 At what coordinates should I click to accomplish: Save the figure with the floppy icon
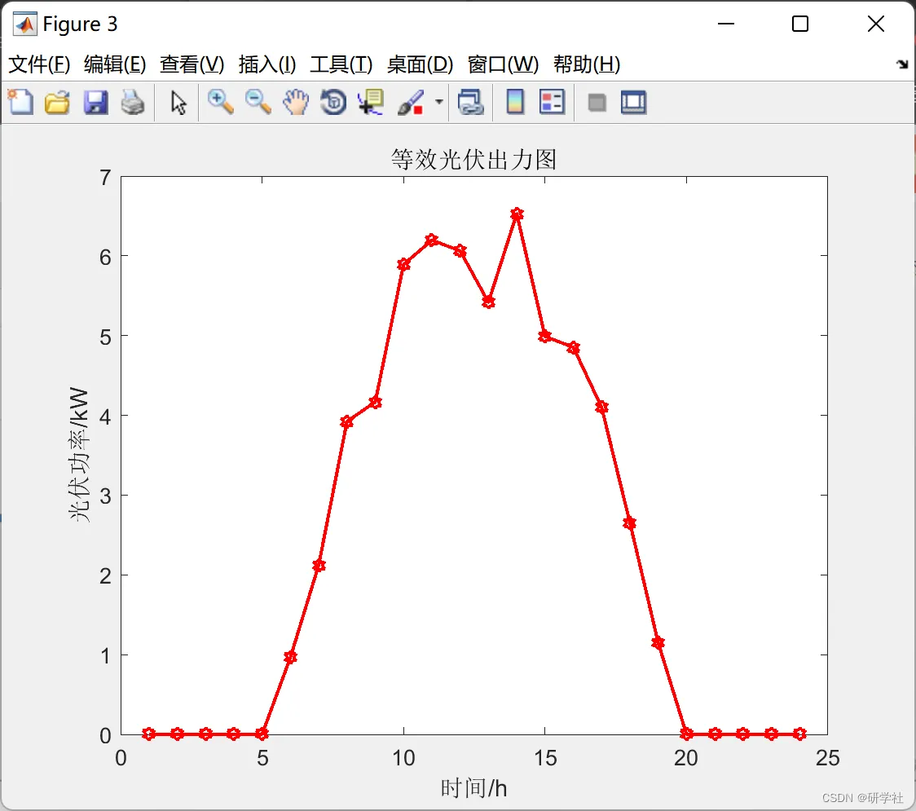click(x=95, y=102)
